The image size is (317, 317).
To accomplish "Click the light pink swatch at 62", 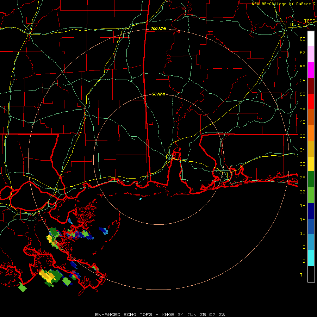I will coord(311,54).
